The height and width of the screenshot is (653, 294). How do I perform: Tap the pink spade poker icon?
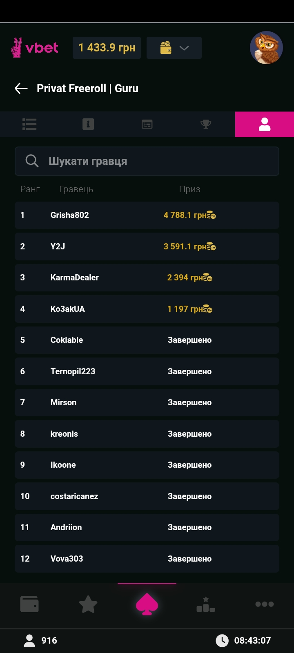tap(147, 604)
